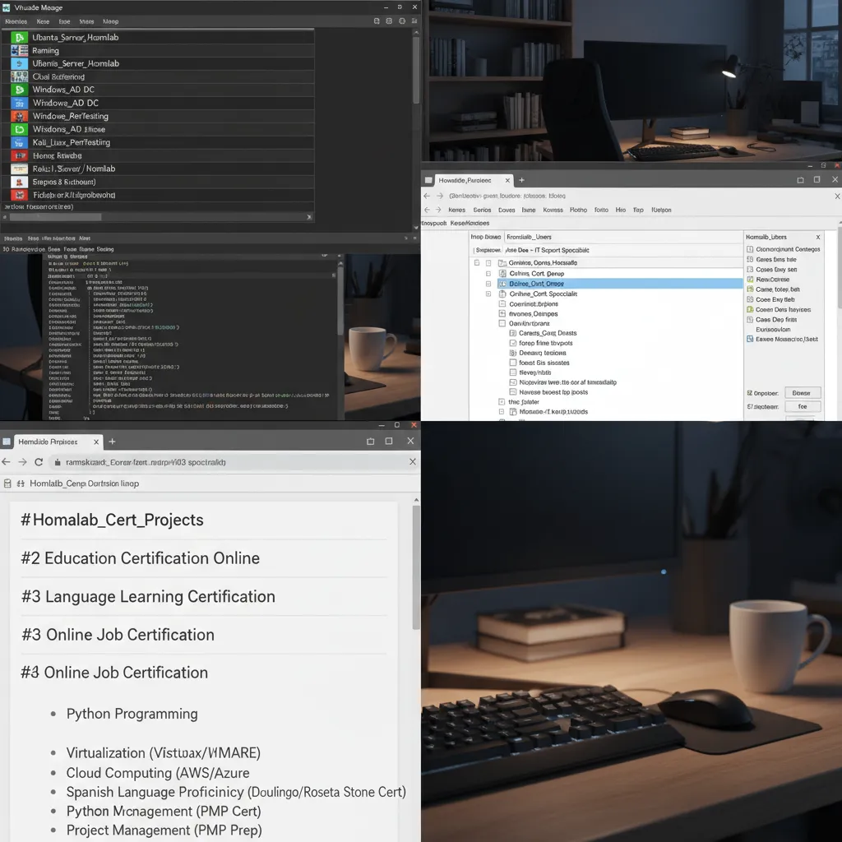Collapse the highlighted Online_Cert group node
842x842 pixels.
coord(490,283)
